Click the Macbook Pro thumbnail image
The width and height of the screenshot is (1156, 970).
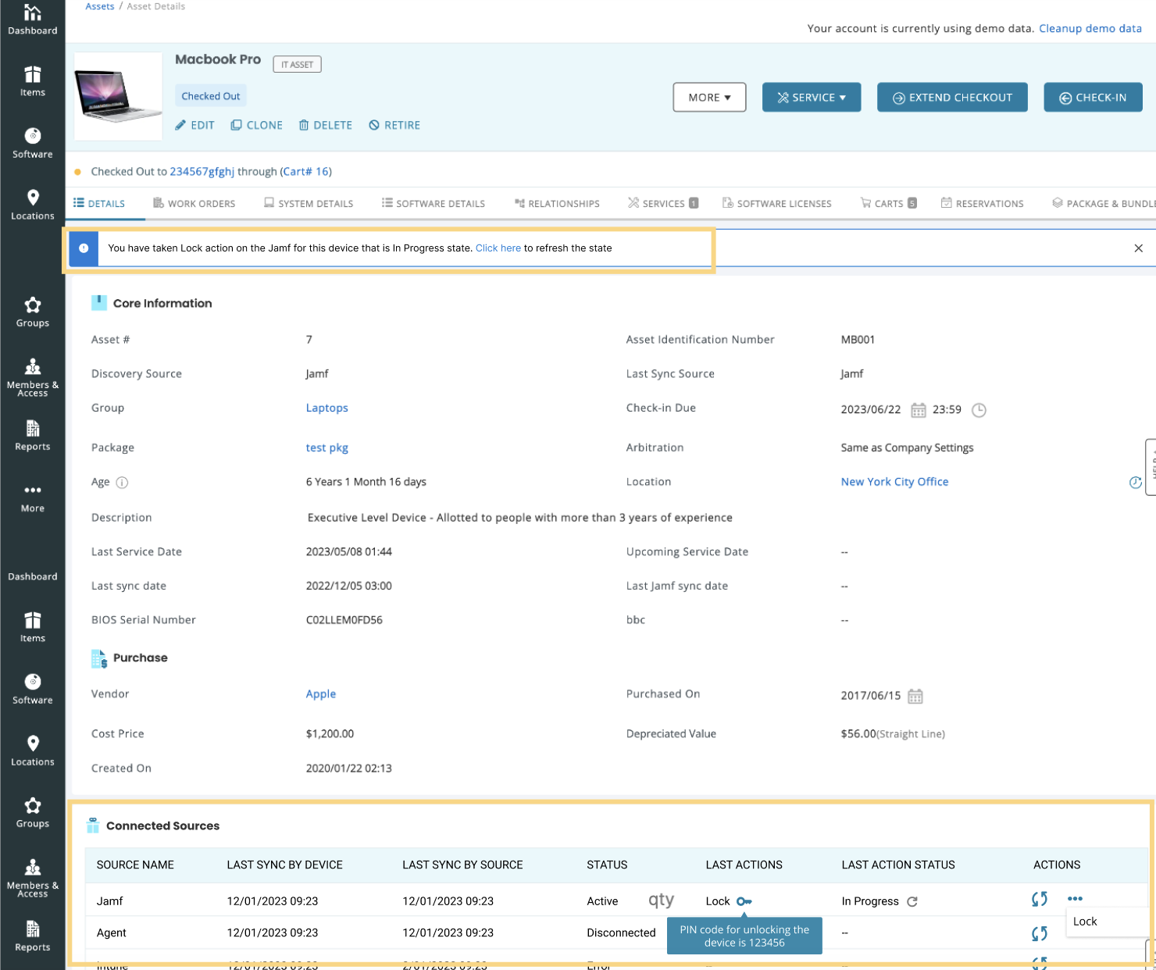tap(118, 96)
